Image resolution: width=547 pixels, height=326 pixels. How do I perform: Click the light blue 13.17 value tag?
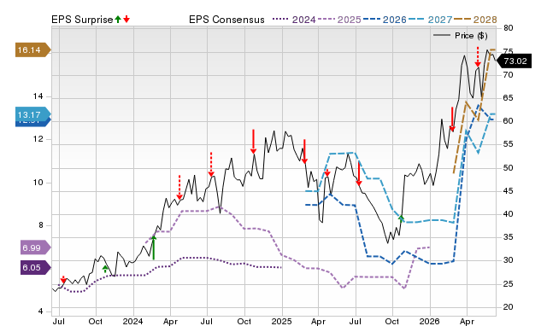click(33, 114)
